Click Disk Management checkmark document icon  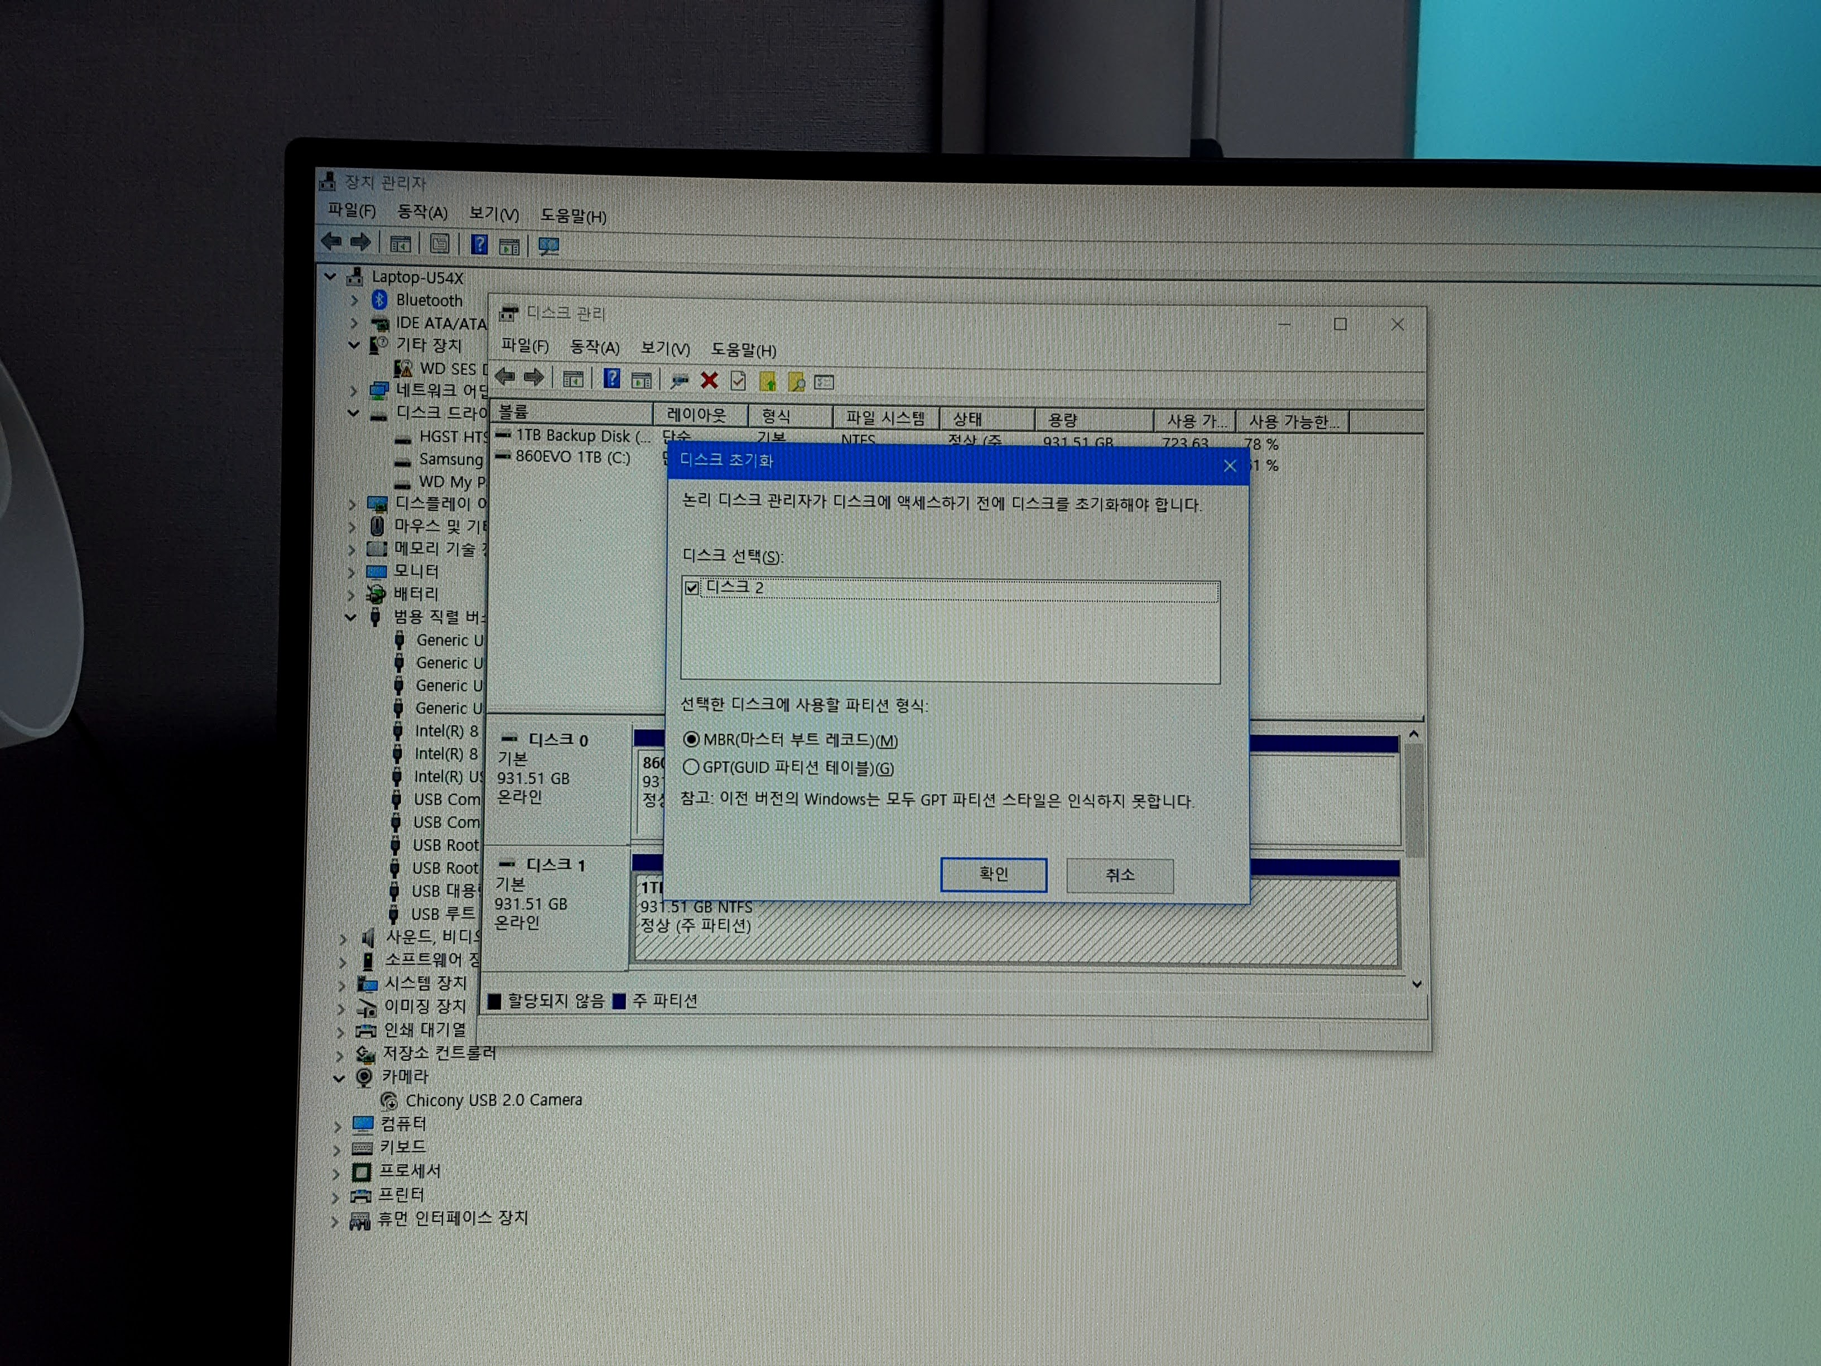(739, 381)
